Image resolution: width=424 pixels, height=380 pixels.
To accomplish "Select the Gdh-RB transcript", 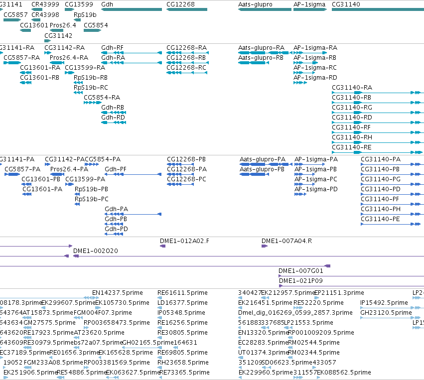I will pyautogui.click(x=114, y=113).
